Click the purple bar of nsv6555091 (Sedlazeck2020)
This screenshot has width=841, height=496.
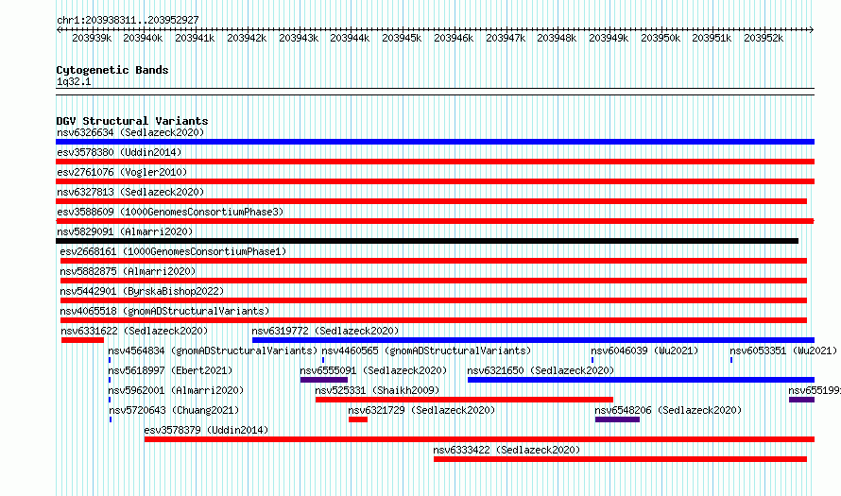pyautogui.click(x=324, y=380)
